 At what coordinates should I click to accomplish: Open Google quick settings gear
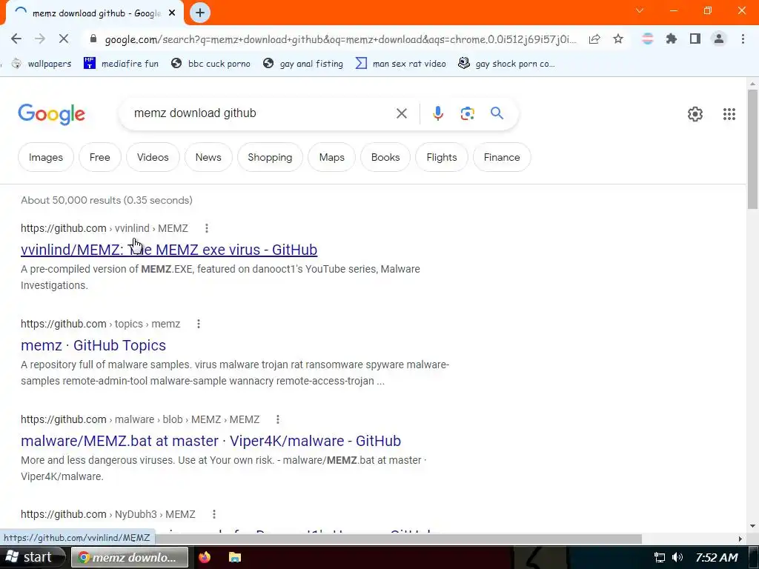click(x=695, y=113)
